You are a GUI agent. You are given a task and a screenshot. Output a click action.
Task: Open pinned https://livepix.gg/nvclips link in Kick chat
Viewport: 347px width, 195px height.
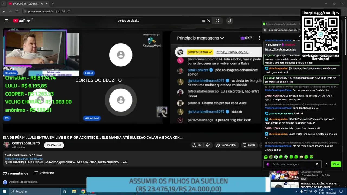coord(281,50)
